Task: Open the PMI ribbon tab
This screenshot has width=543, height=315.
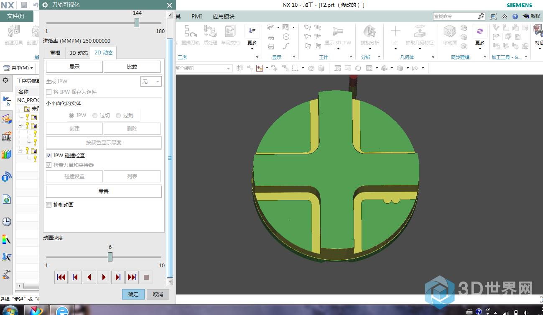Action: point(196,16)
